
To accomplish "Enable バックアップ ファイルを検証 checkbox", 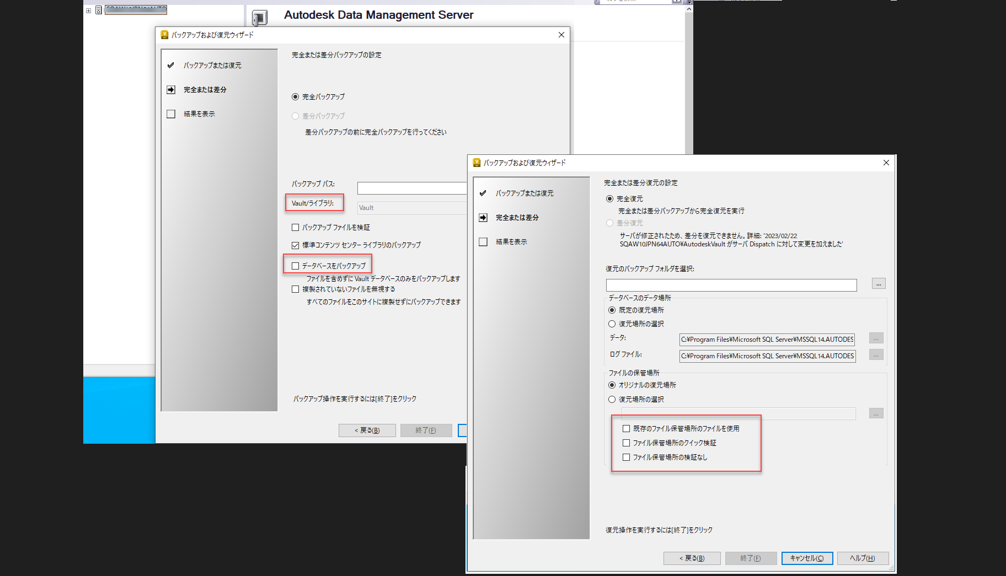I will tap(296, 227).
